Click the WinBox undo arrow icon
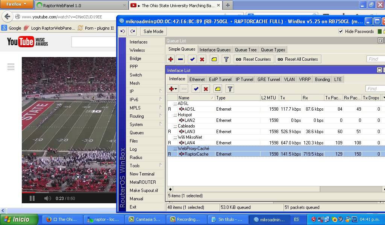Image resolution: width=385 pixels, height=225 pixels. point(123,31)
